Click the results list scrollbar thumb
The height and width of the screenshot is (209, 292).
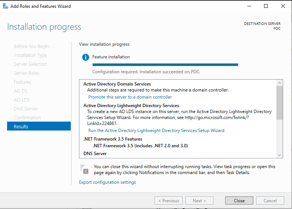280,103
